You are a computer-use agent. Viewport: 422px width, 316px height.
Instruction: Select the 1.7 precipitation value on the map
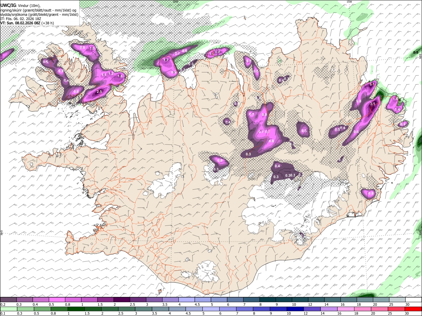coord(166,60)
